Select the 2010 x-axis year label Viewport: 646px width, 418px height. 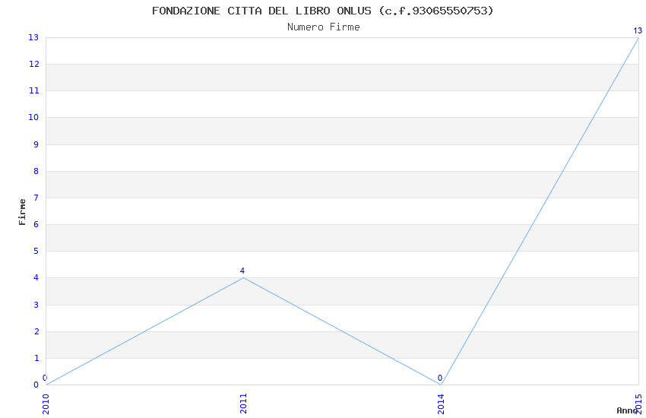[x=46, y=404]
